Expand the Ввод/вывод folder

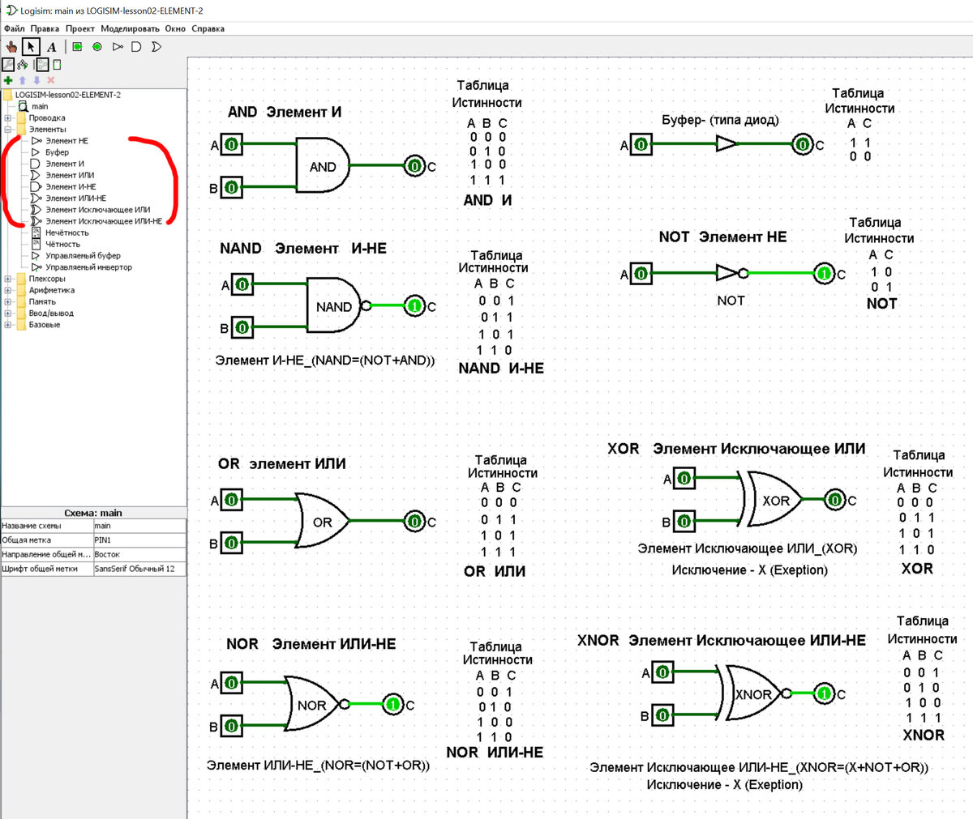[x=7, y=313]
